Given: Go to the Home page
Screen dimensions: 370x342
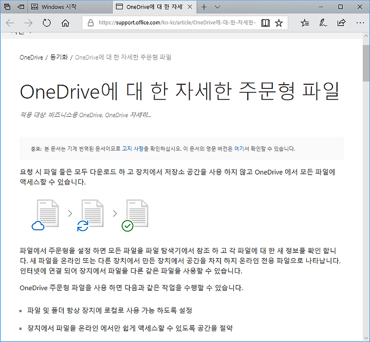Looking at the screenshot, I should tap(65, 23).
